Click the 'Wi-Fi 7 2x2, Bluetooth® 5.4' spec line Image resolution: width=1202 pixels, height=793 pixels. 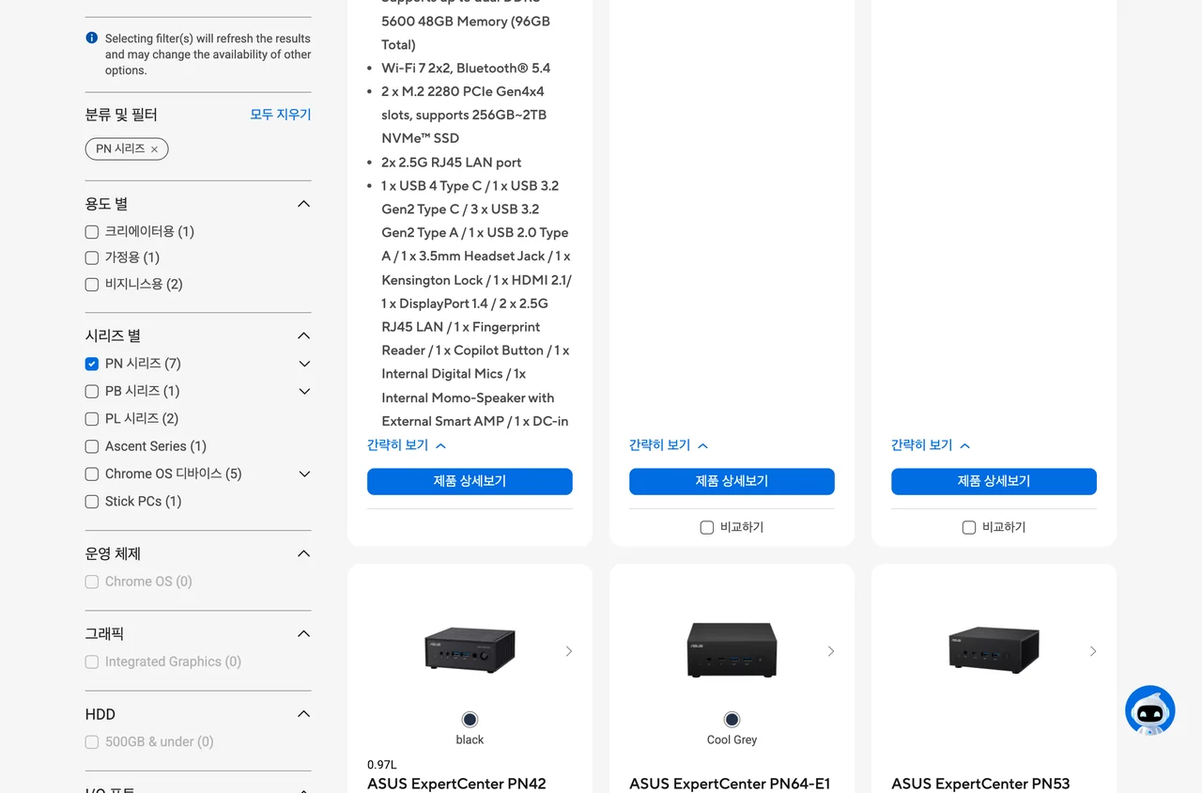pos(466,68)
